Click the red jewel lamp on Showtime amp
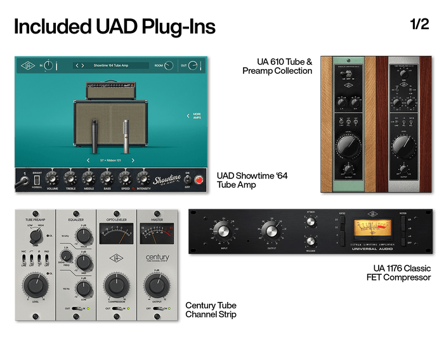The image size is (444, 349). click(199, 180)
